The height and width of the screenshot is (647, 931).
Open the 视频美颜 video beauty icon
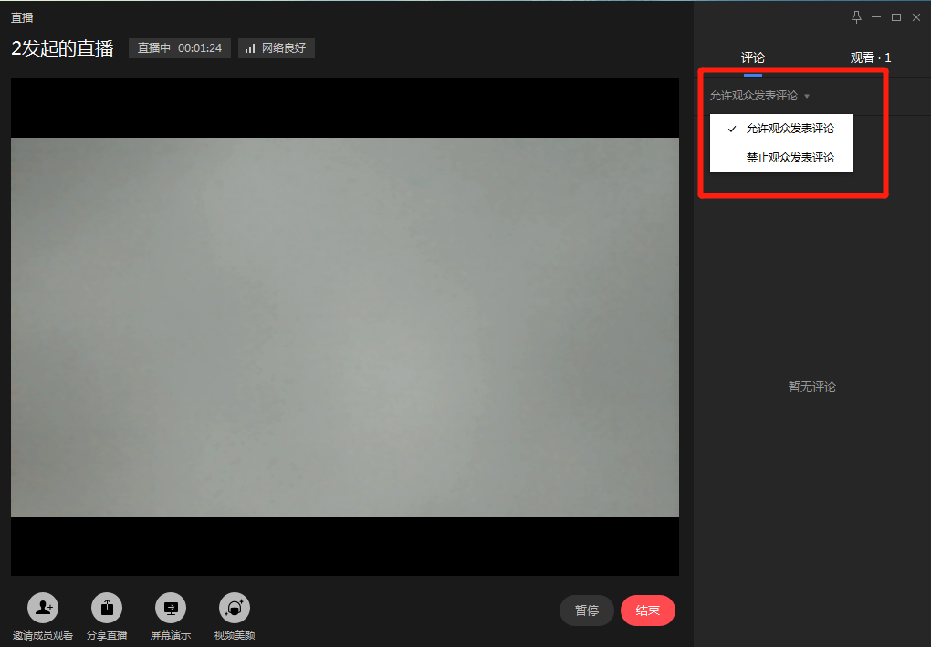point(235,608)
